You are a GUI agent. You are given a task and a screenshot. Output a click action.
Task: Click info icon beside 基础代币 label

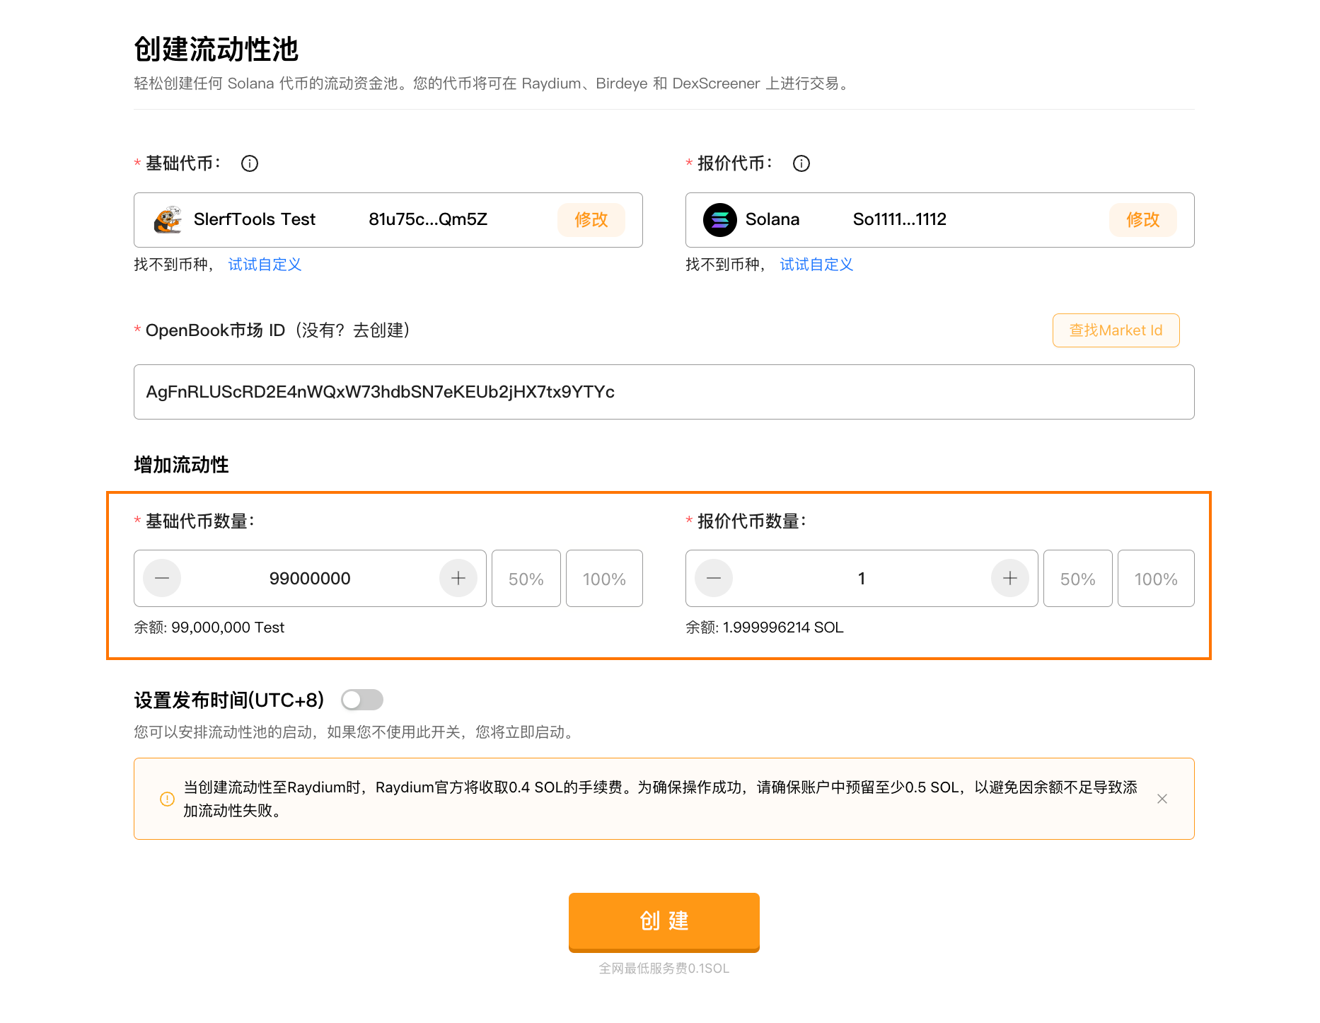250,163
